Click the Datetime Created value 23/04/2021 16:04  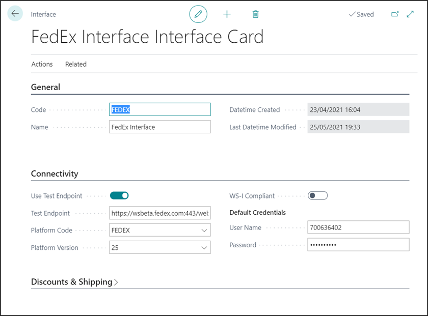(358, 109)
